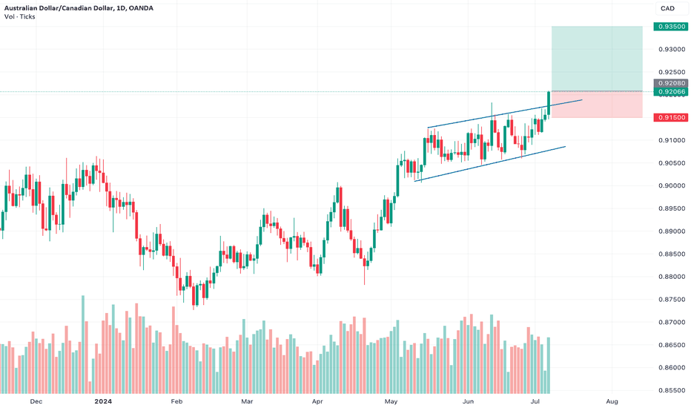Viewport: 691px width, 408px height.
Task: Click the green profit zone of long position
Action: 597,59
